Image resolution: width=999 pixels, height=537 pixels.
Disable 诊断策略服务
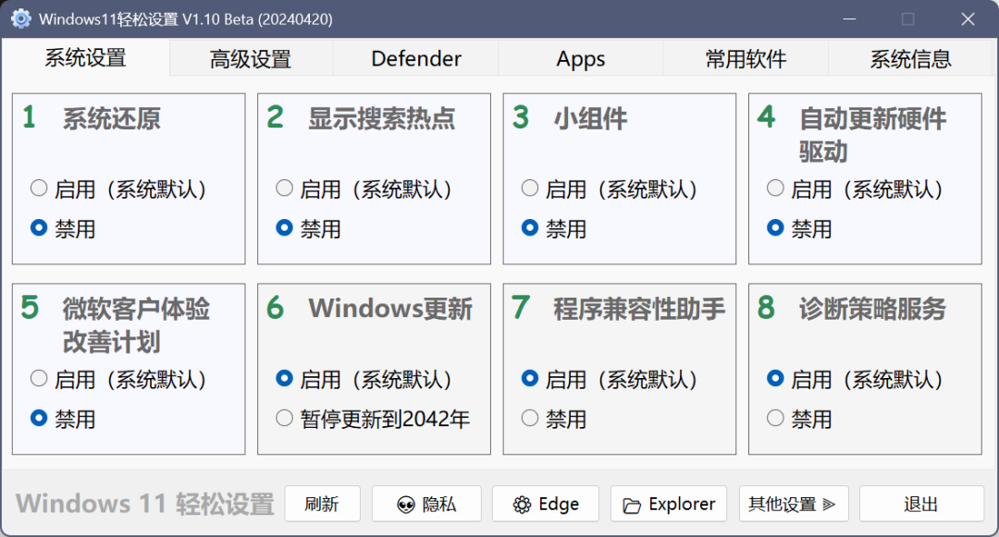tap(776, 419)
